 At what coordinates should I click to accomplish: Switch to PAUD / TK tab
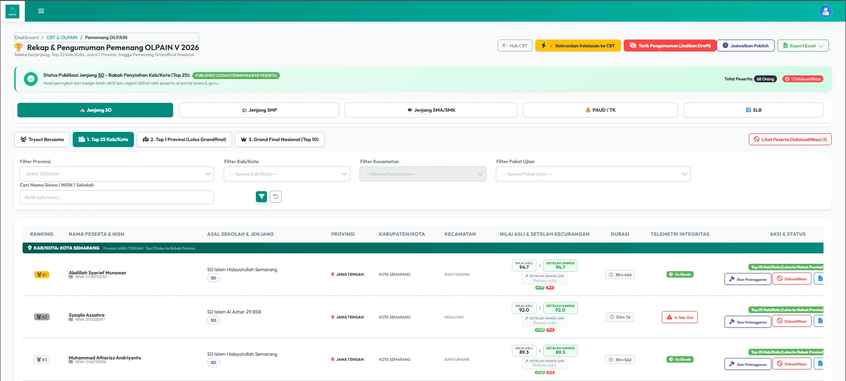coord(600,110)
